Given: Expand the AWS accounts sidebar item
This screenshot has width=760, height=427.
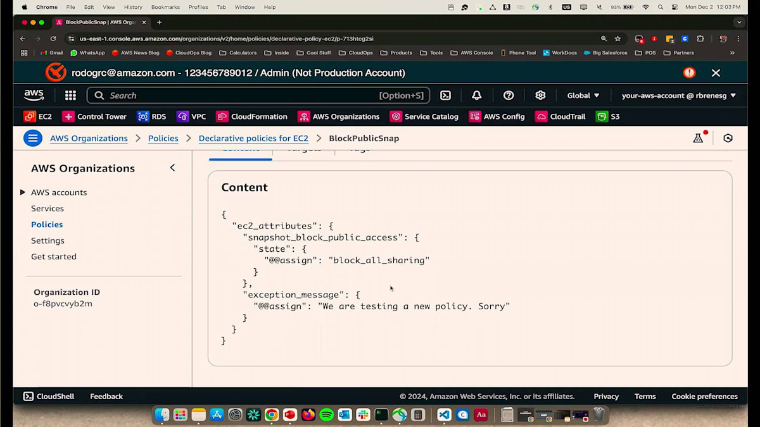Looking at the screenshot, I should (x=23, y=192).
